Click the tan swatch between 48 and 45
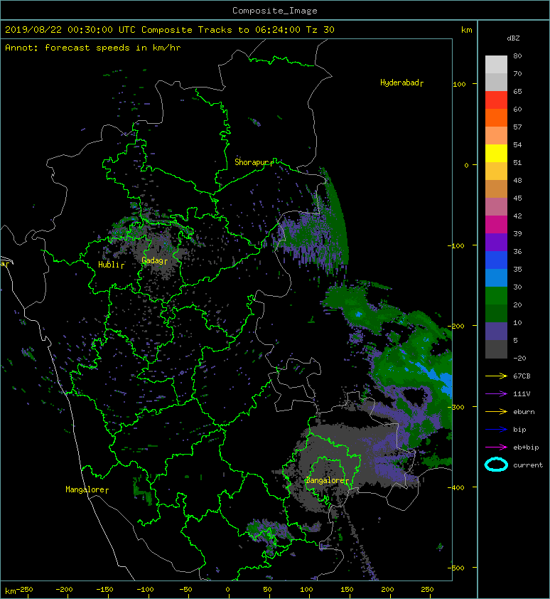 496,189
